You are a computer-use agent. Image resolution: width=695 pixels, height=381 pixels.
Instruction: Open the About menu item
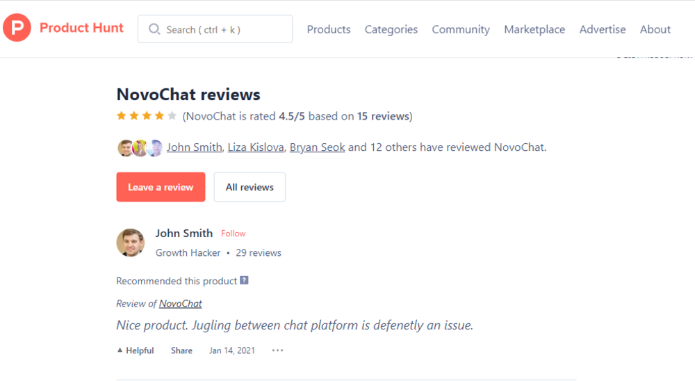(x=655, y=29)
